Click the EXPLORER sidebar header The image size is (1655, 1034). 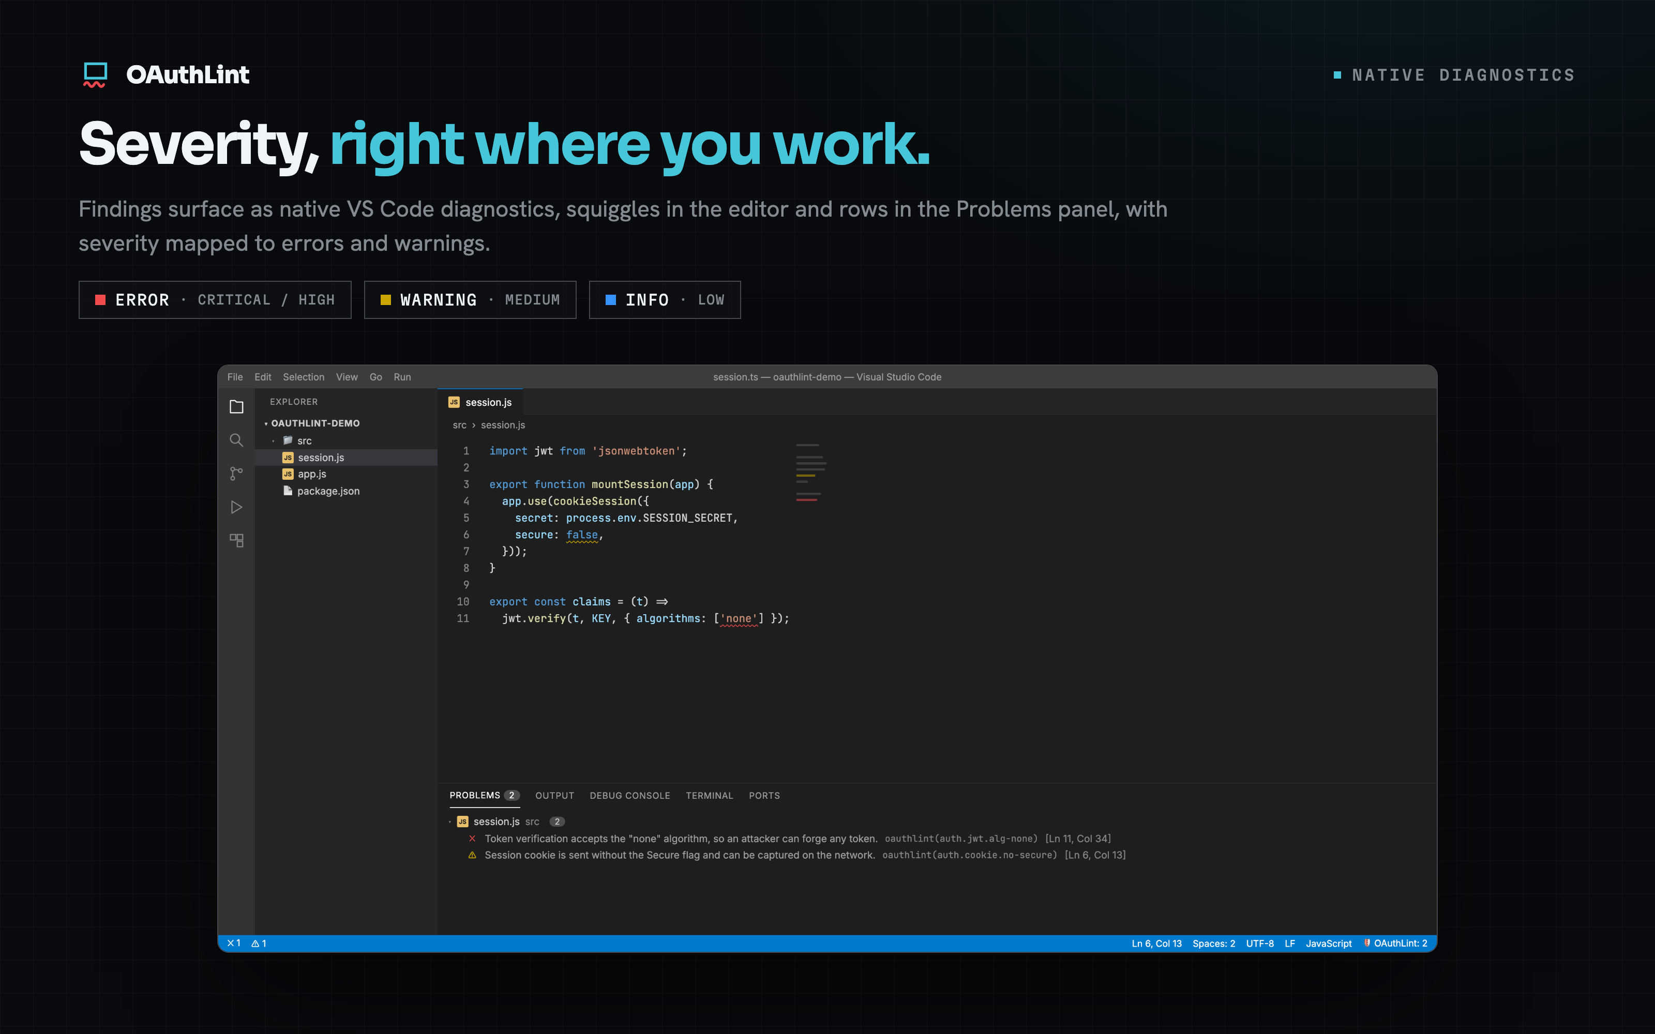(x=294, y=402)
